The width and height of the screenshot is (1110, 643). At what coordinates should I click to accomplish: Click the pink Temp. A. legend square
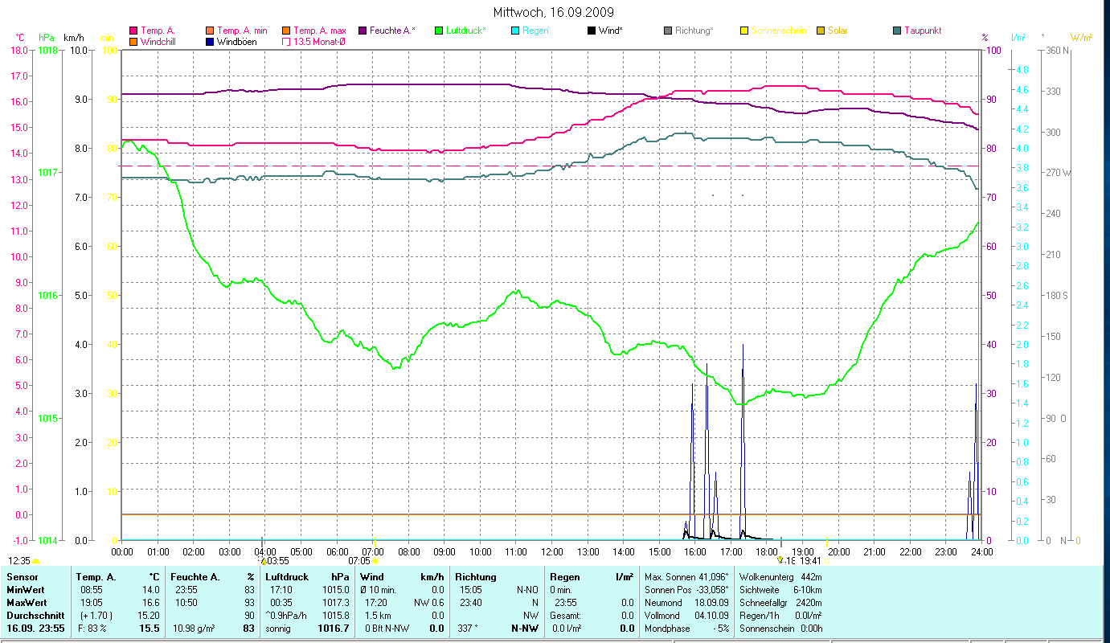133,31
